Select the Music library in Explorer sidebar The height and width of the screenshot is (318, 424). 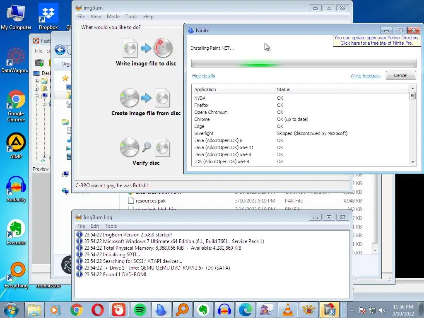click(69, 140)
